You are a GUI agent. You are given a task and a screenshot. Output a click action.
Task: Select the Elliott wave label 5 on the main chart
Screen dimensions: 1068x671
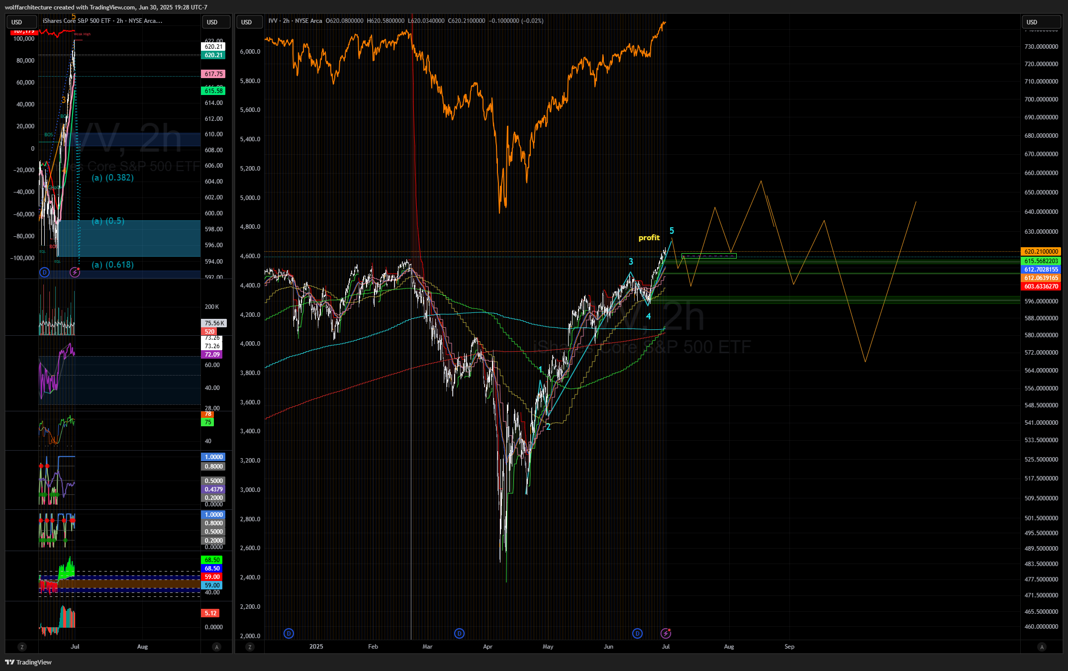point(672,231)
